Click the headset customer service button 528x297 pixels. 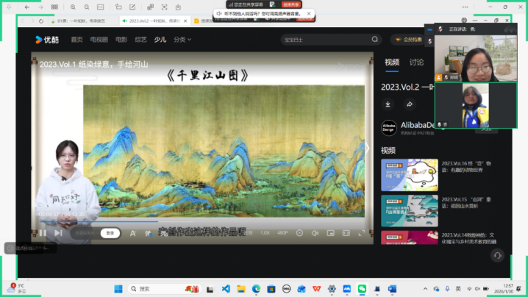point(497,256)
